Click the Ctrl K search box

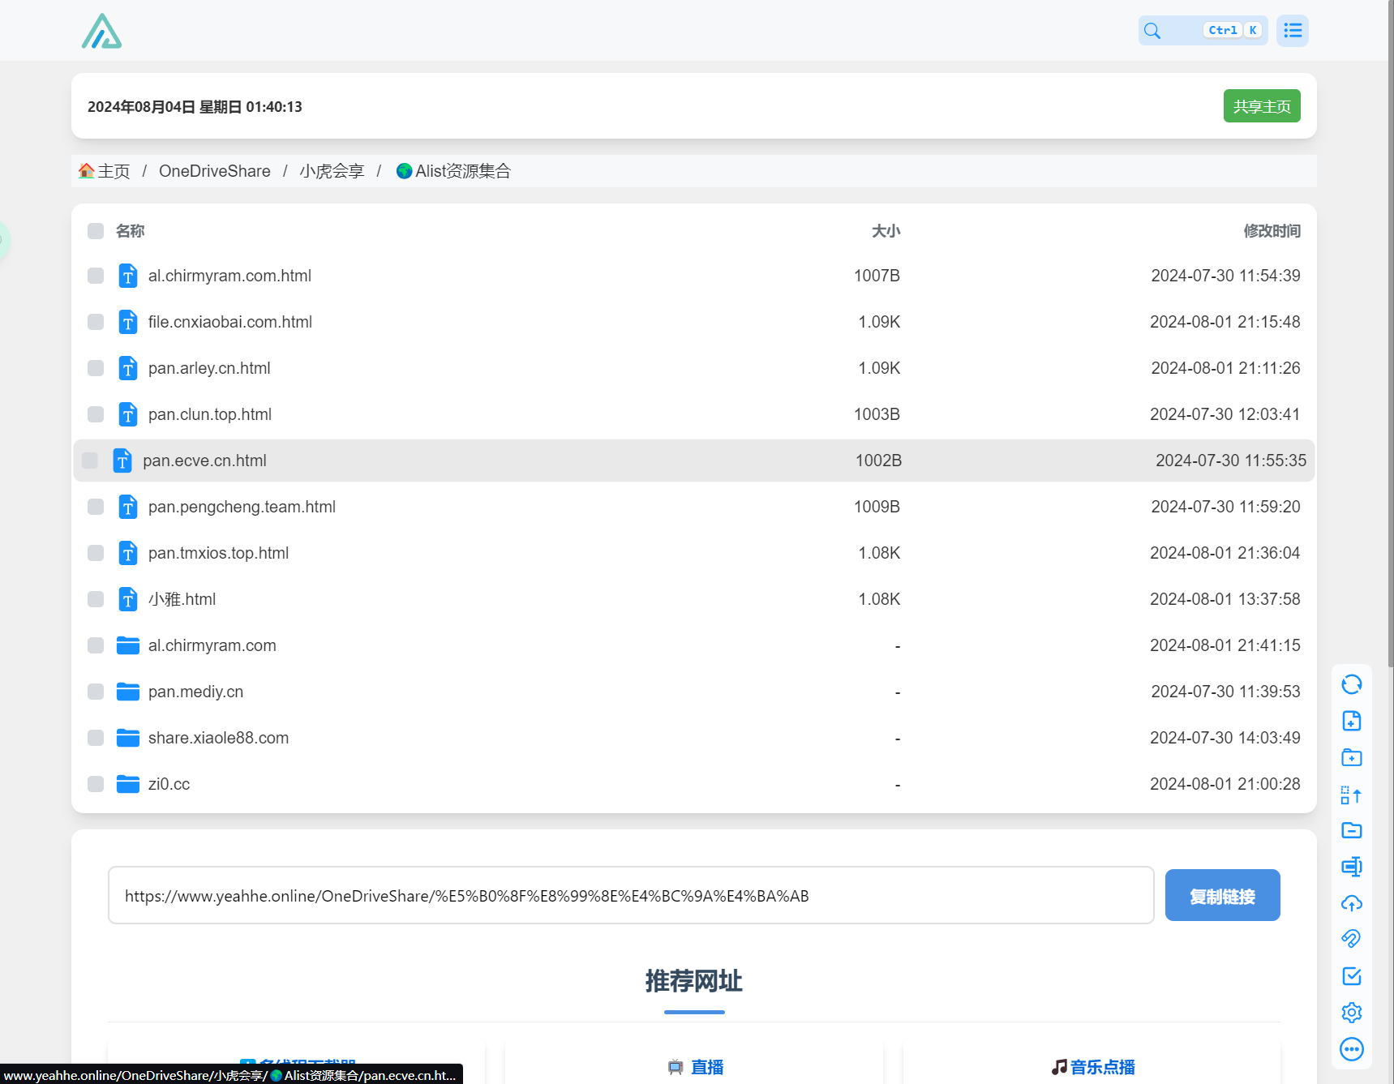[1203, 31]
